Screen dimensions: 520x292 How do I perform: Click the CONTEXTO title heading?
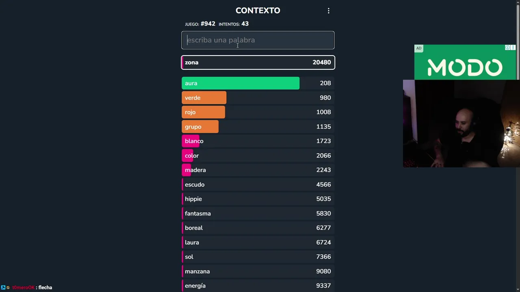258,11
